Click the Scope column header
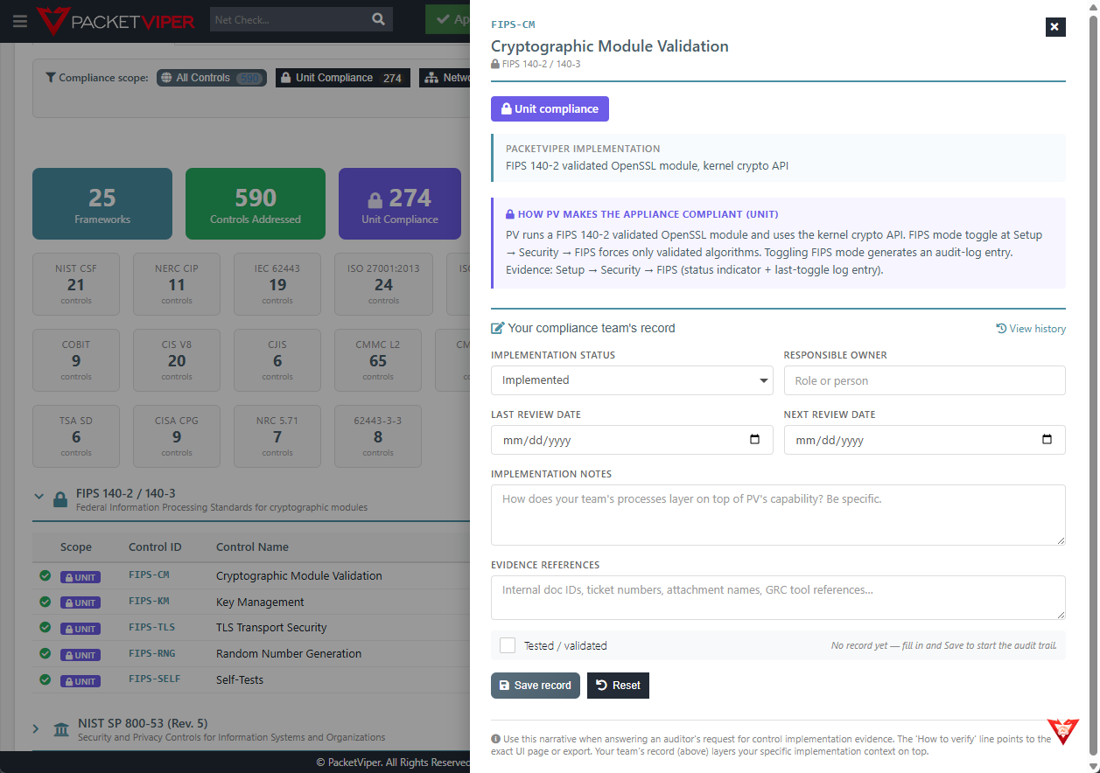 tap(76, 547)
